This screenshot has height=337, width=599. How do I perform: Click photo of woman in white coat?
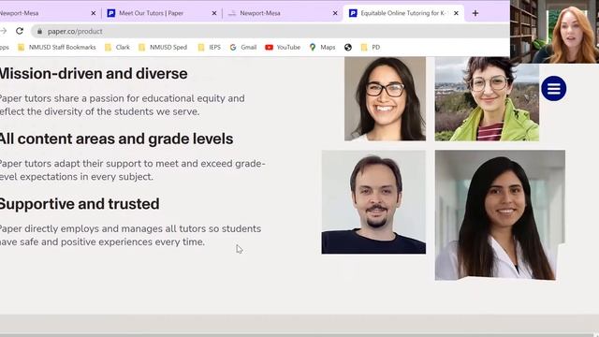[x=500, y=215]
